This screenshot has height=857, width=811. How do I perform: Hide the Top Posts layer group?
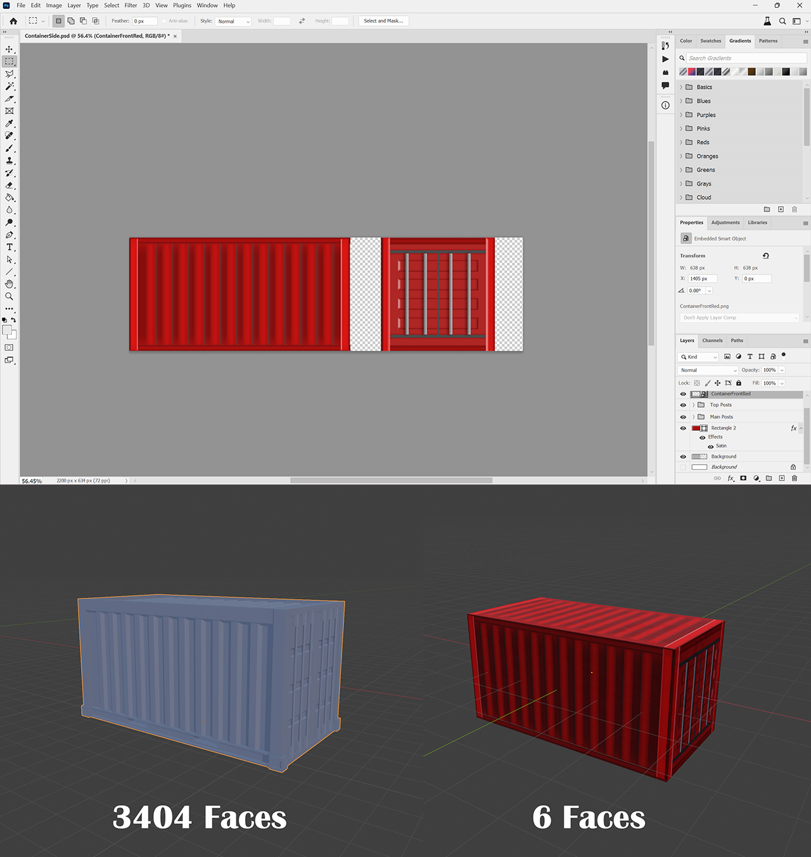(683, 405)
